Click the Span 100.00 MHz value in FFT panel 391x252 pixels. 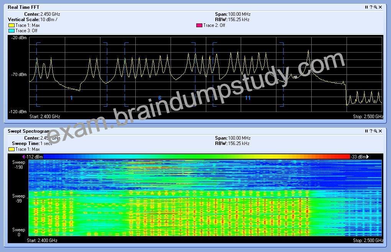pos(239,14)
